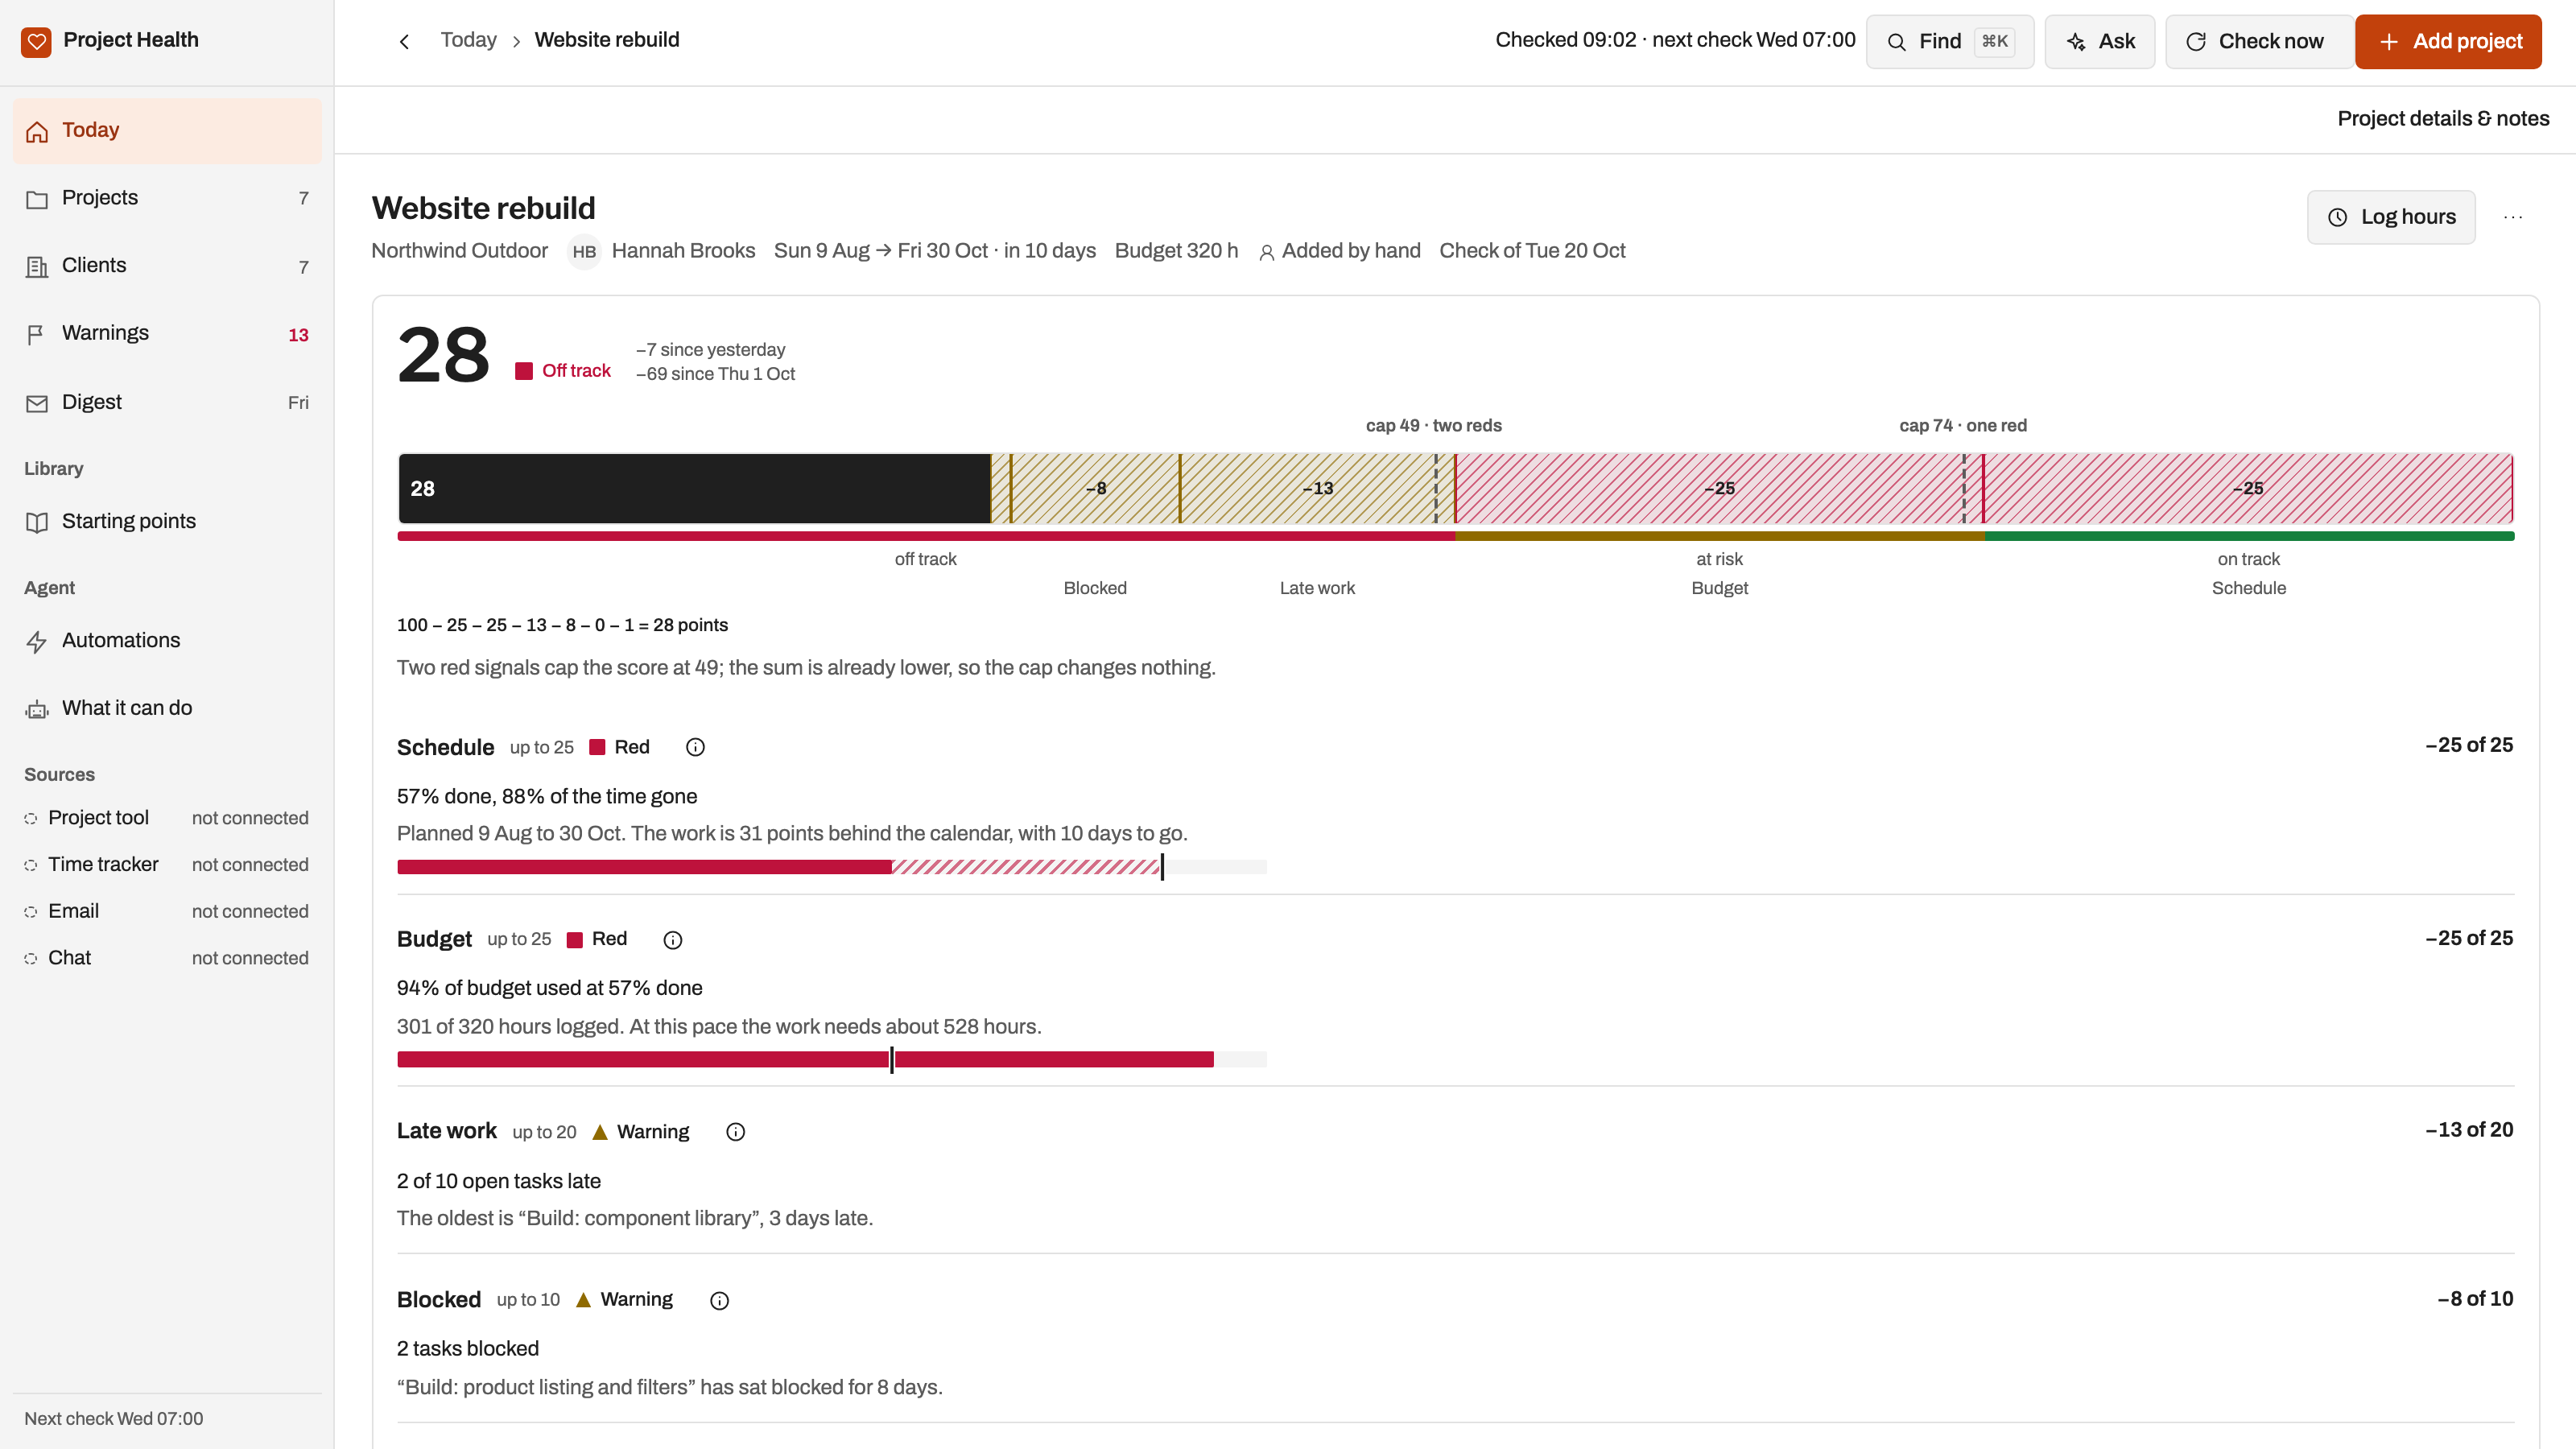Open Find search box

1949,41
